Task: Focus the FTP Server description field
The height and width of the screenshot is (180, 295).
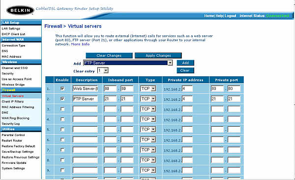Action: pos(85,99)
